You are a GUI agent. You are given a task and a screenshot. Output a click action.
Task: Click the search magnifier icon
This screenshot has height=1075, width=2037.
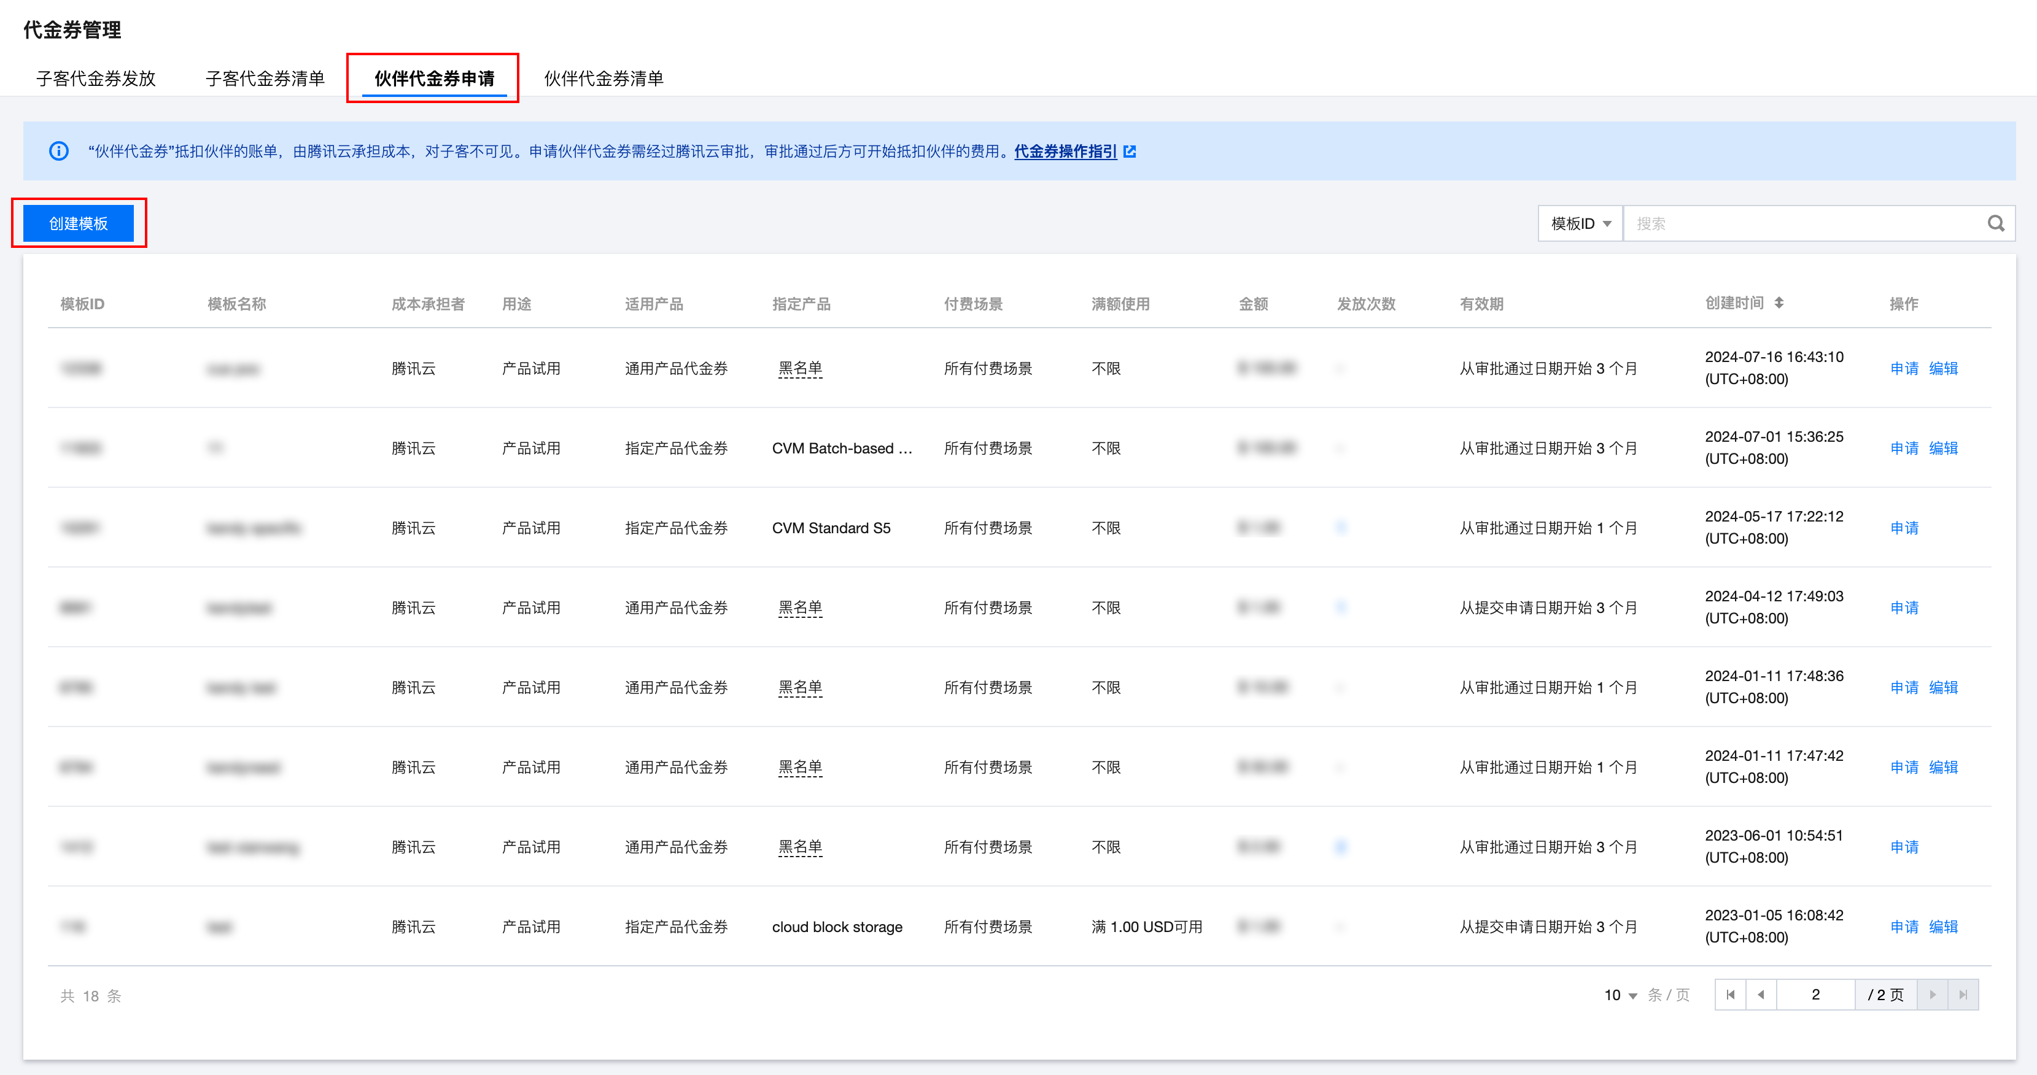[x=1995, y=224]
